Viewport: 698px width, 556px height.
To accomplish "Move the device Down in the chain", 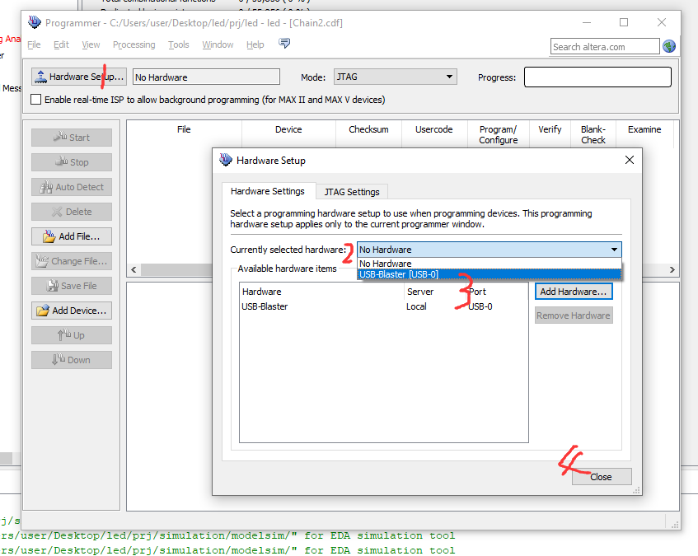I will point(72,360).
